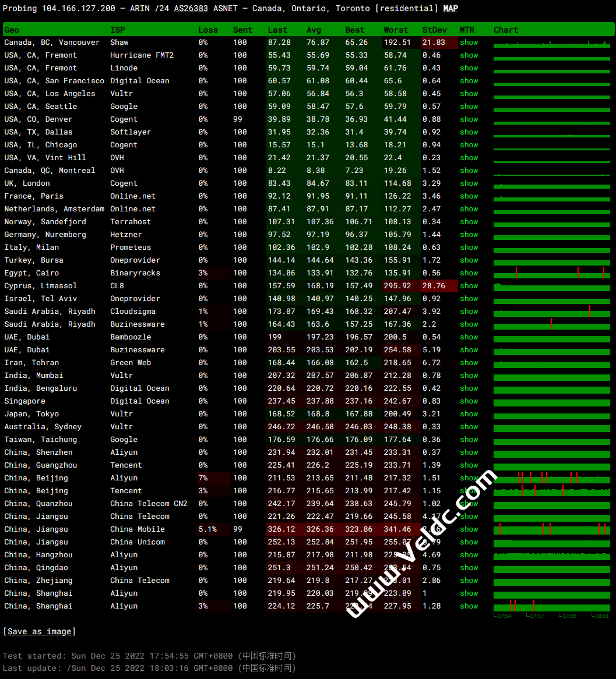Show MTR for Bursa Oneprovider row
Image resolution: width=616 pixels, height=679 pixels.
tap(469, 260)
